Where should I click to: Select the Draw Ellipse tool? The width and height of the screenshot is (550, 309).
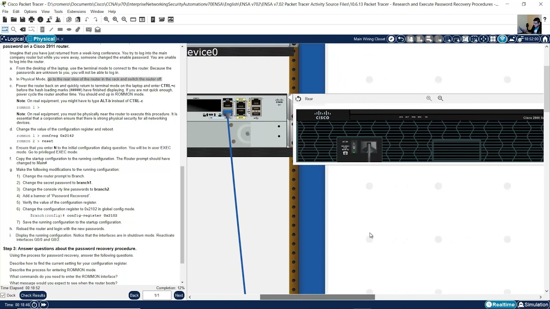[x=69, y=30]
